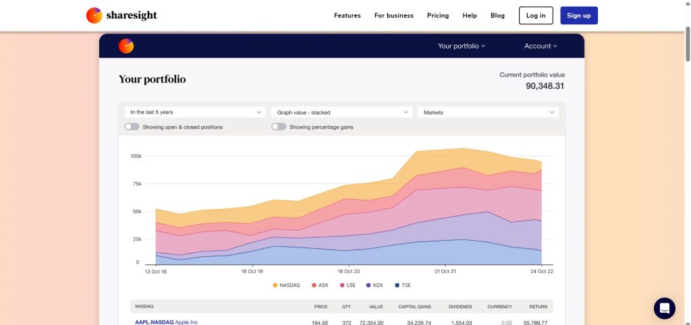Screen dimensions: 691x325
Task: Go to the Pricing page
Action: click(438, 16)
